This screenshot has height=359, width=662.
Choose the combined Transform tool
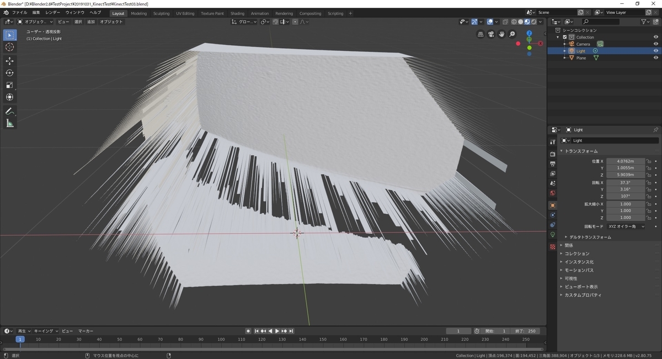(x=9, y=97)
